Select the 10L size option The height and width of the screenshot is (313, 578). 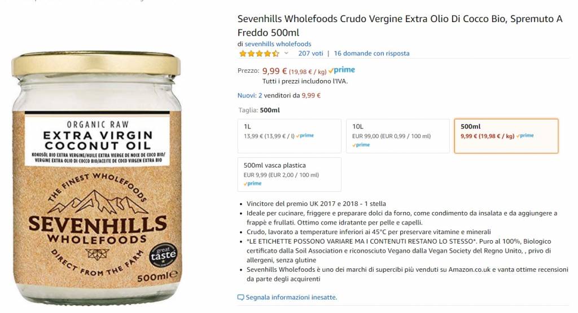pyautogui.click(x=398, y=136)
